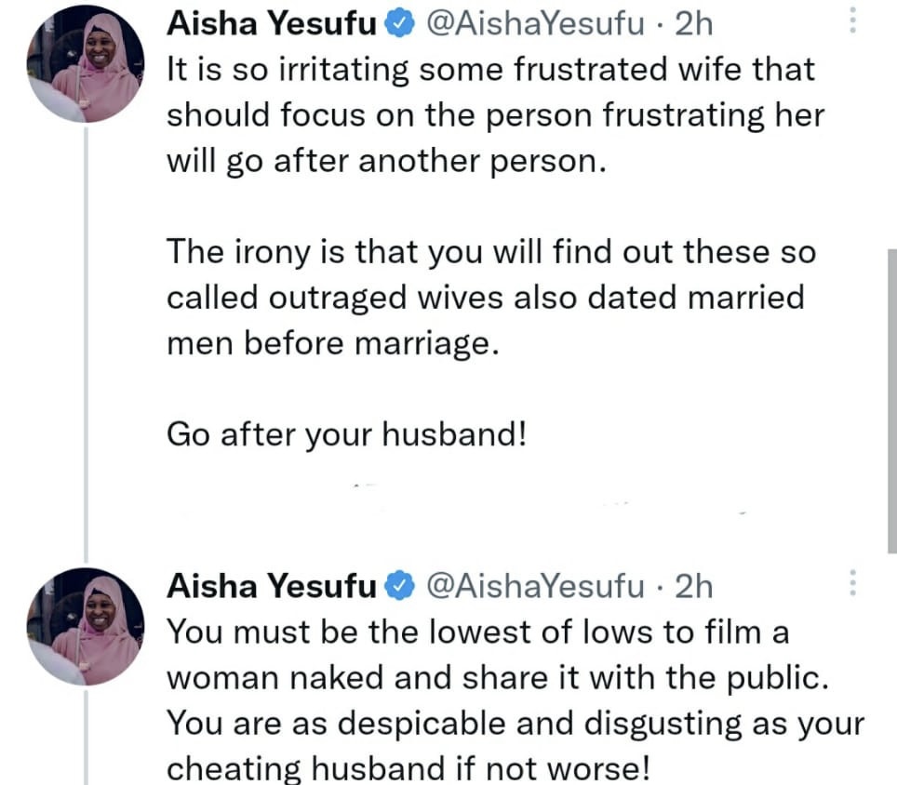Click the vertical scrollbar on the right edge
The width and height of the screenshot is (897, 785).
[x=890, y=400]
